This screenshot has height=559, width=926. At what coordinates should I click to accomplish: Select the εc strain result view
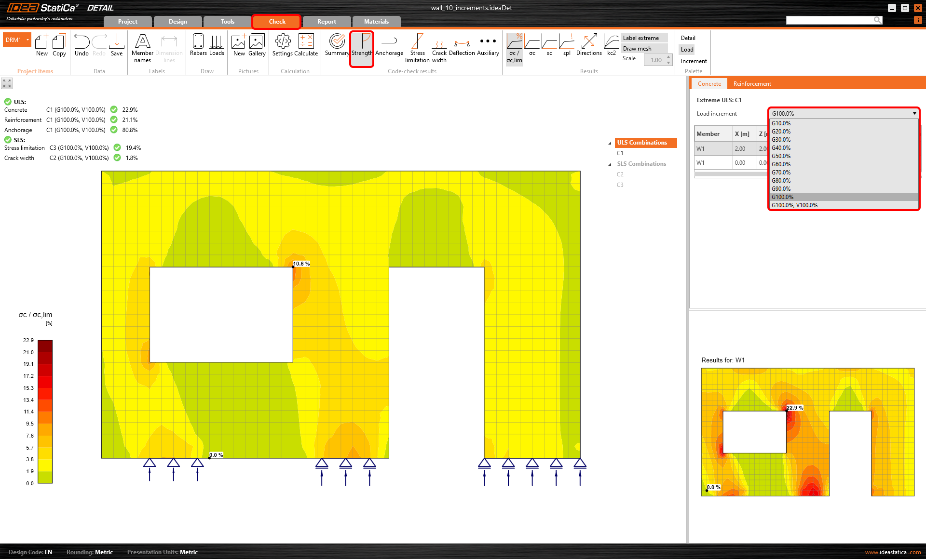(x=549, y=46)
